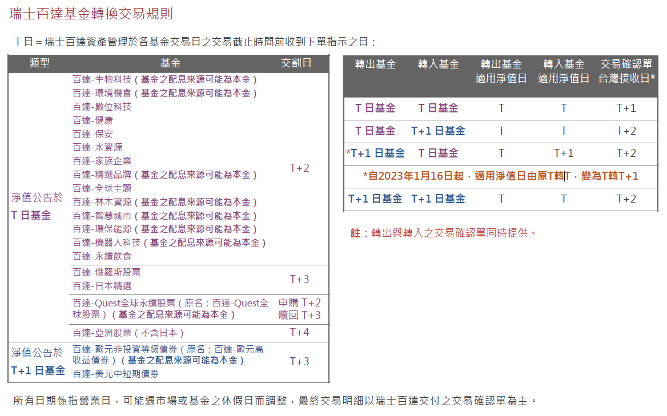This screenshot has height=416, width=667.
Task: Click the *T+1 日基金 transfer-out cell
Action: click(x=376, y=154)
